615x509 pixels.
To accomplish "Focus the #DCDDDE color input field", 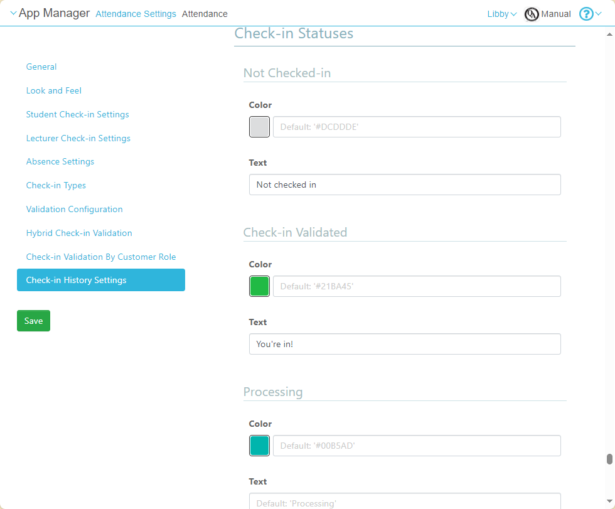I will click(417, 127).
